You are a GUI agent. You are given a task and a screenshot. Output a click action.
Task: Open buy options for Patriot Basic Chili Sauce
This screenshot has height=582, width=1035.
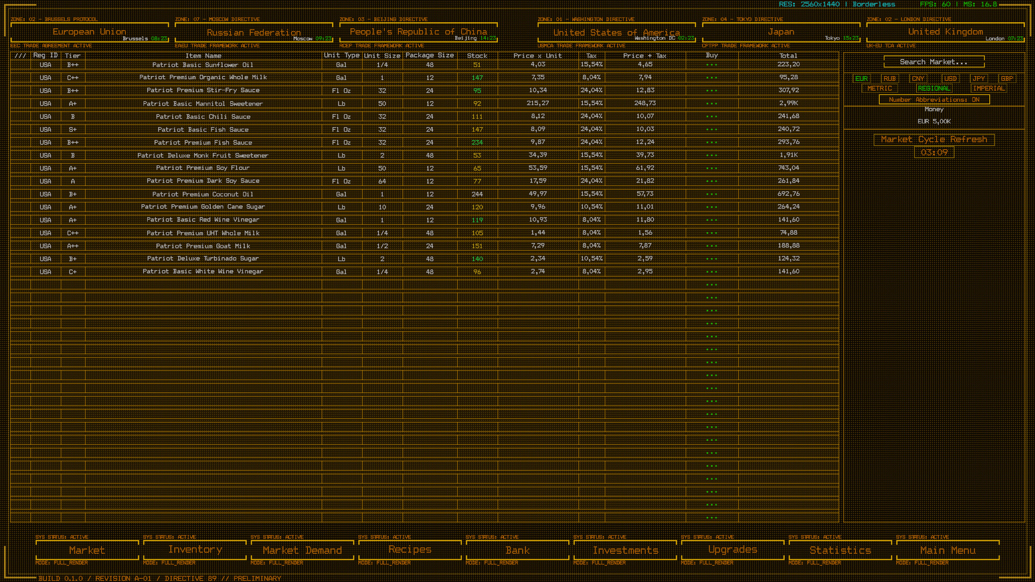pos(712,116)
